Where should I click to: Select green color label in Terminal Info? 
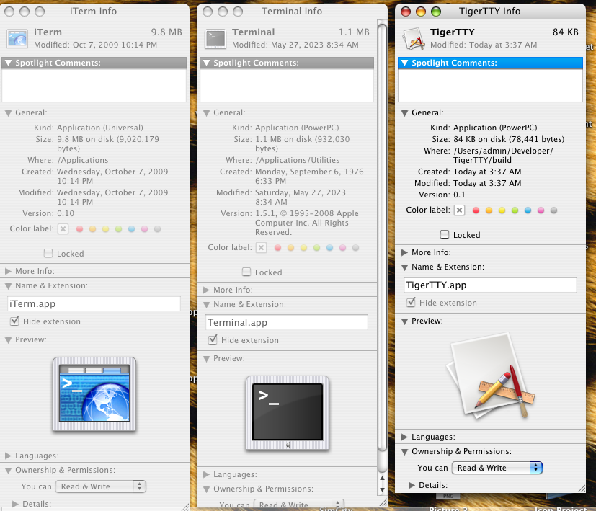click(316, 247)
